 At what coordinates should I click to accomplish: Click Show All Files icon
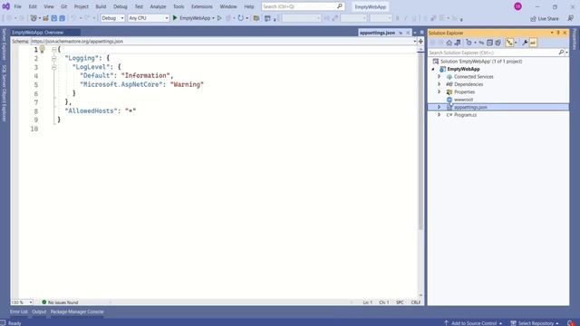point(498,43)
